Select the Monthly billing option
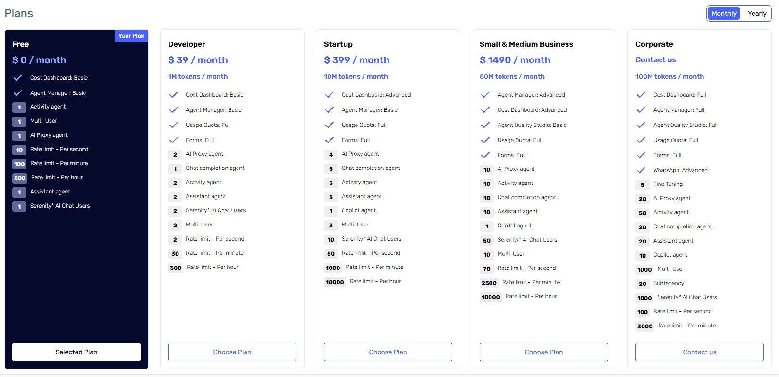The image size is (779, 377). click(x=724, y=14)
